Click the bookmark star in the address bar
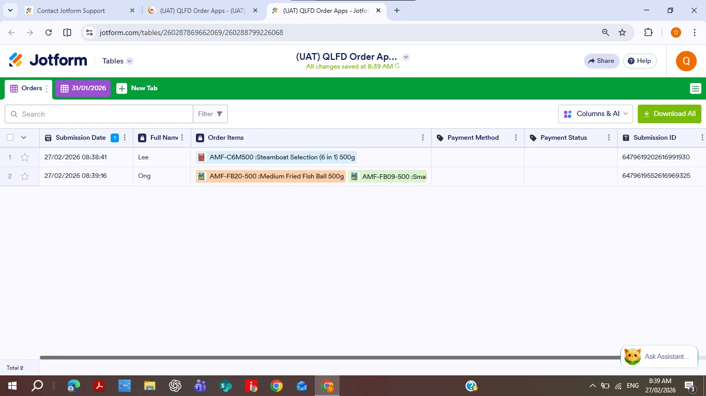The width and height of the screenshot is (706, 396). (x=622, y=32)
